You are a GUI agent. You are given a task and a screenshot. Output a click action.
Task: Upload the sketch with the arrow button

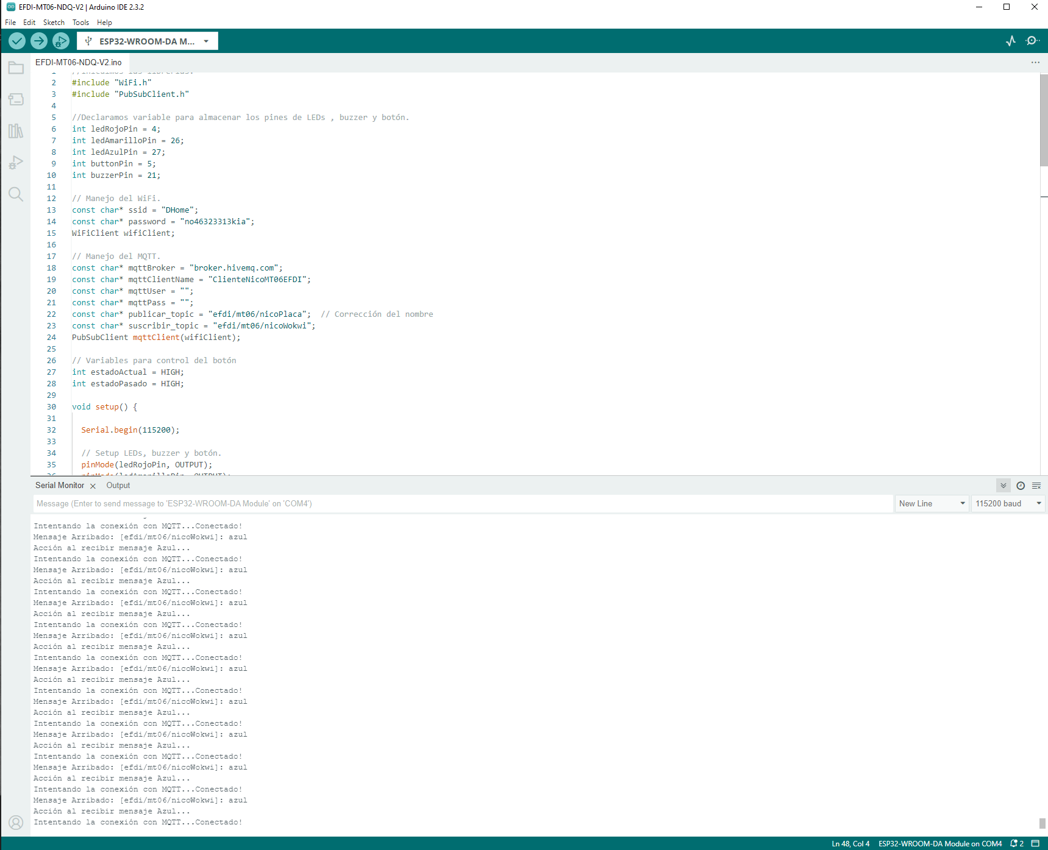[39, 41]
